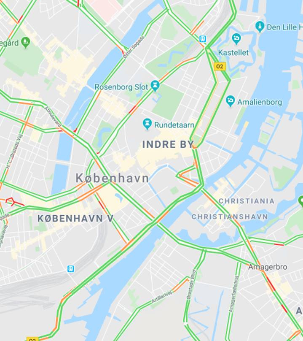Screen dimensions: 303x341
Task: Click the train station icon near København V
Action: (x=71, y=269)
